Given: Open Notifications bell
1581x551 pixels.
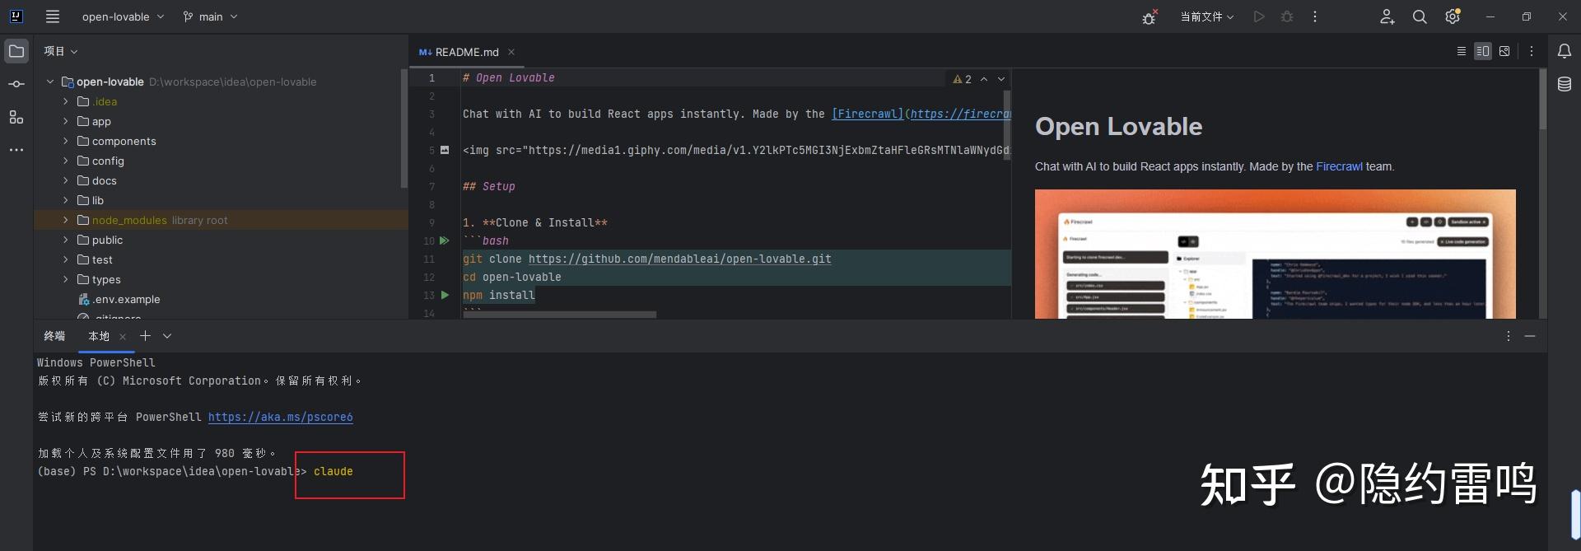Looking at the screenshot, I should point(1565,51).
